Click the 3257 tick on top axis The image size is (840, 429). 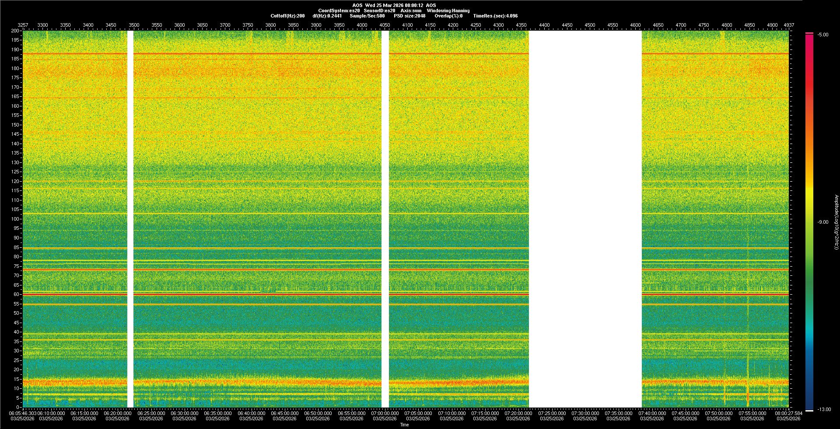(23, 25)
